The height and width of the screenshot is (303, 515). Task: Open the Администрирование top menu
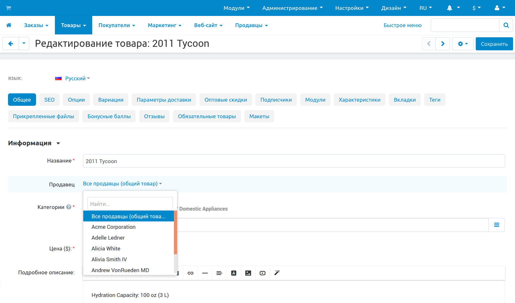(x=292, y=8)
